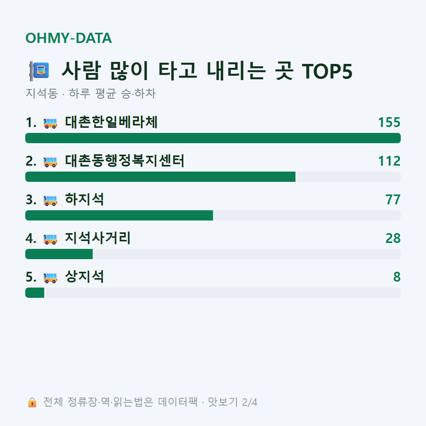Click the lock icon in the footer
Viewport: 426px width, 426px height.
click(32, 402)
